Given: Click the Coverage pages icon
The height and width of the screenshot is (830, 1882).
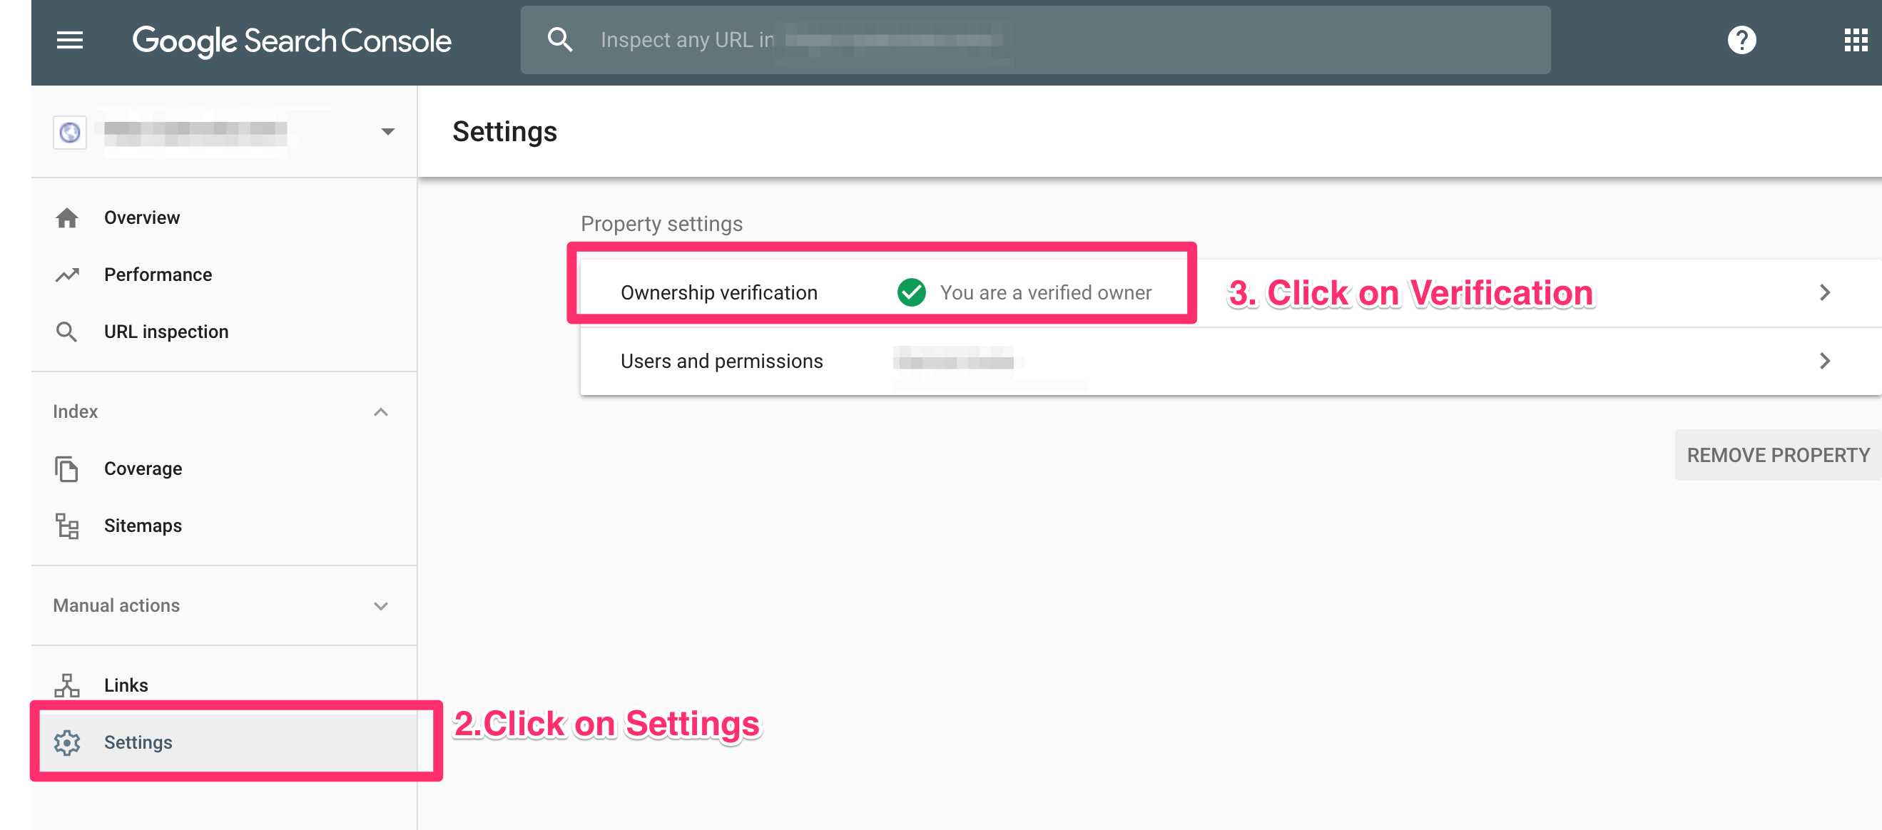Looking at the screenshot, I should click(67, 469).
